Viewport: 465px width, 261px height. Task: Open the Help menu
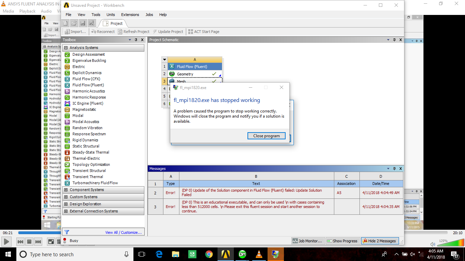tap(163, 15)
